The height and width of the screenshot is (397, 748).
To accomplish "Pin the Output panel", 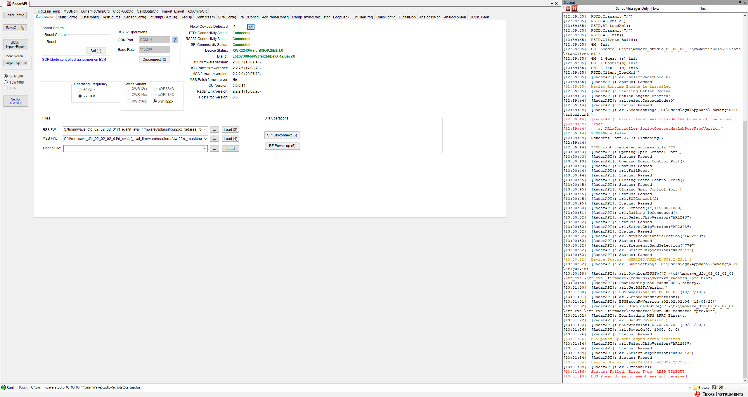I will click(740, 2).
